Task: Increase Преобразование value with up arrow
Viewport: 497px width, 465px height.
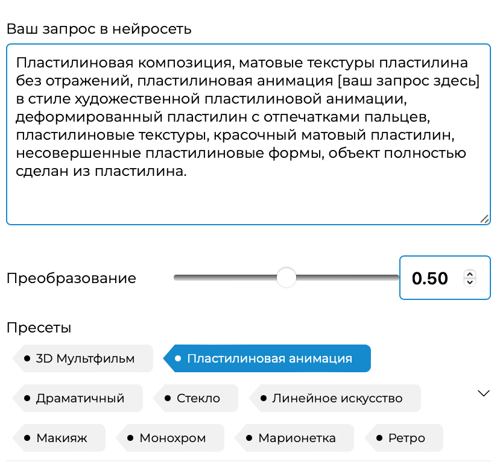Action: coord(470,274)
